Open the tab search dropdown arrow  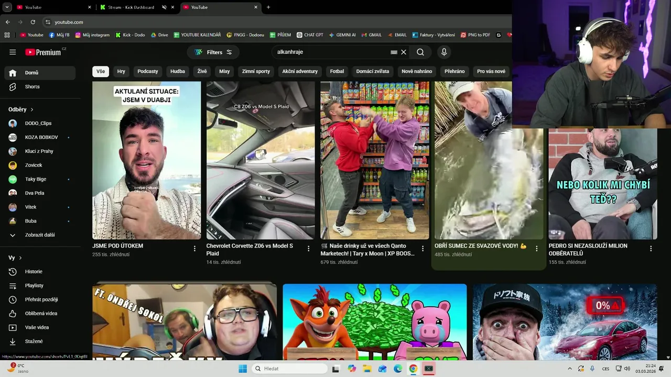7,7
